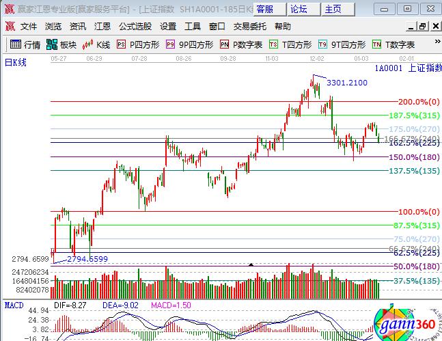Open the P数字表 number table

241,45
